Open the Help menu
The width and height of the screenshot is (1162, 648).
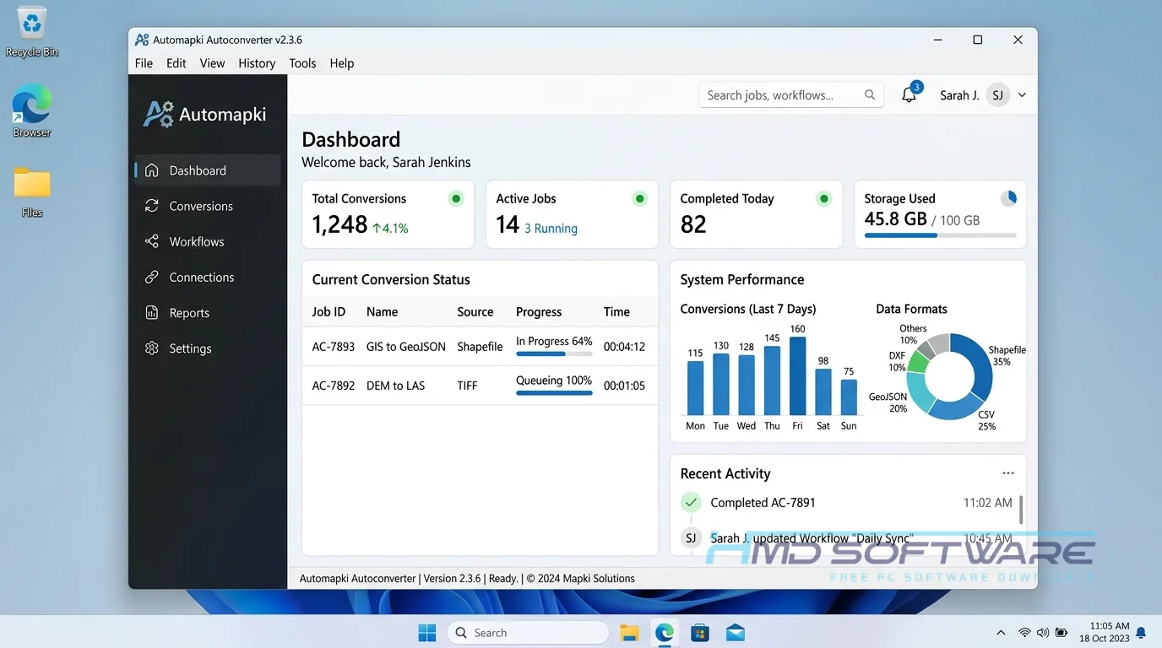[x=342, y=63]
